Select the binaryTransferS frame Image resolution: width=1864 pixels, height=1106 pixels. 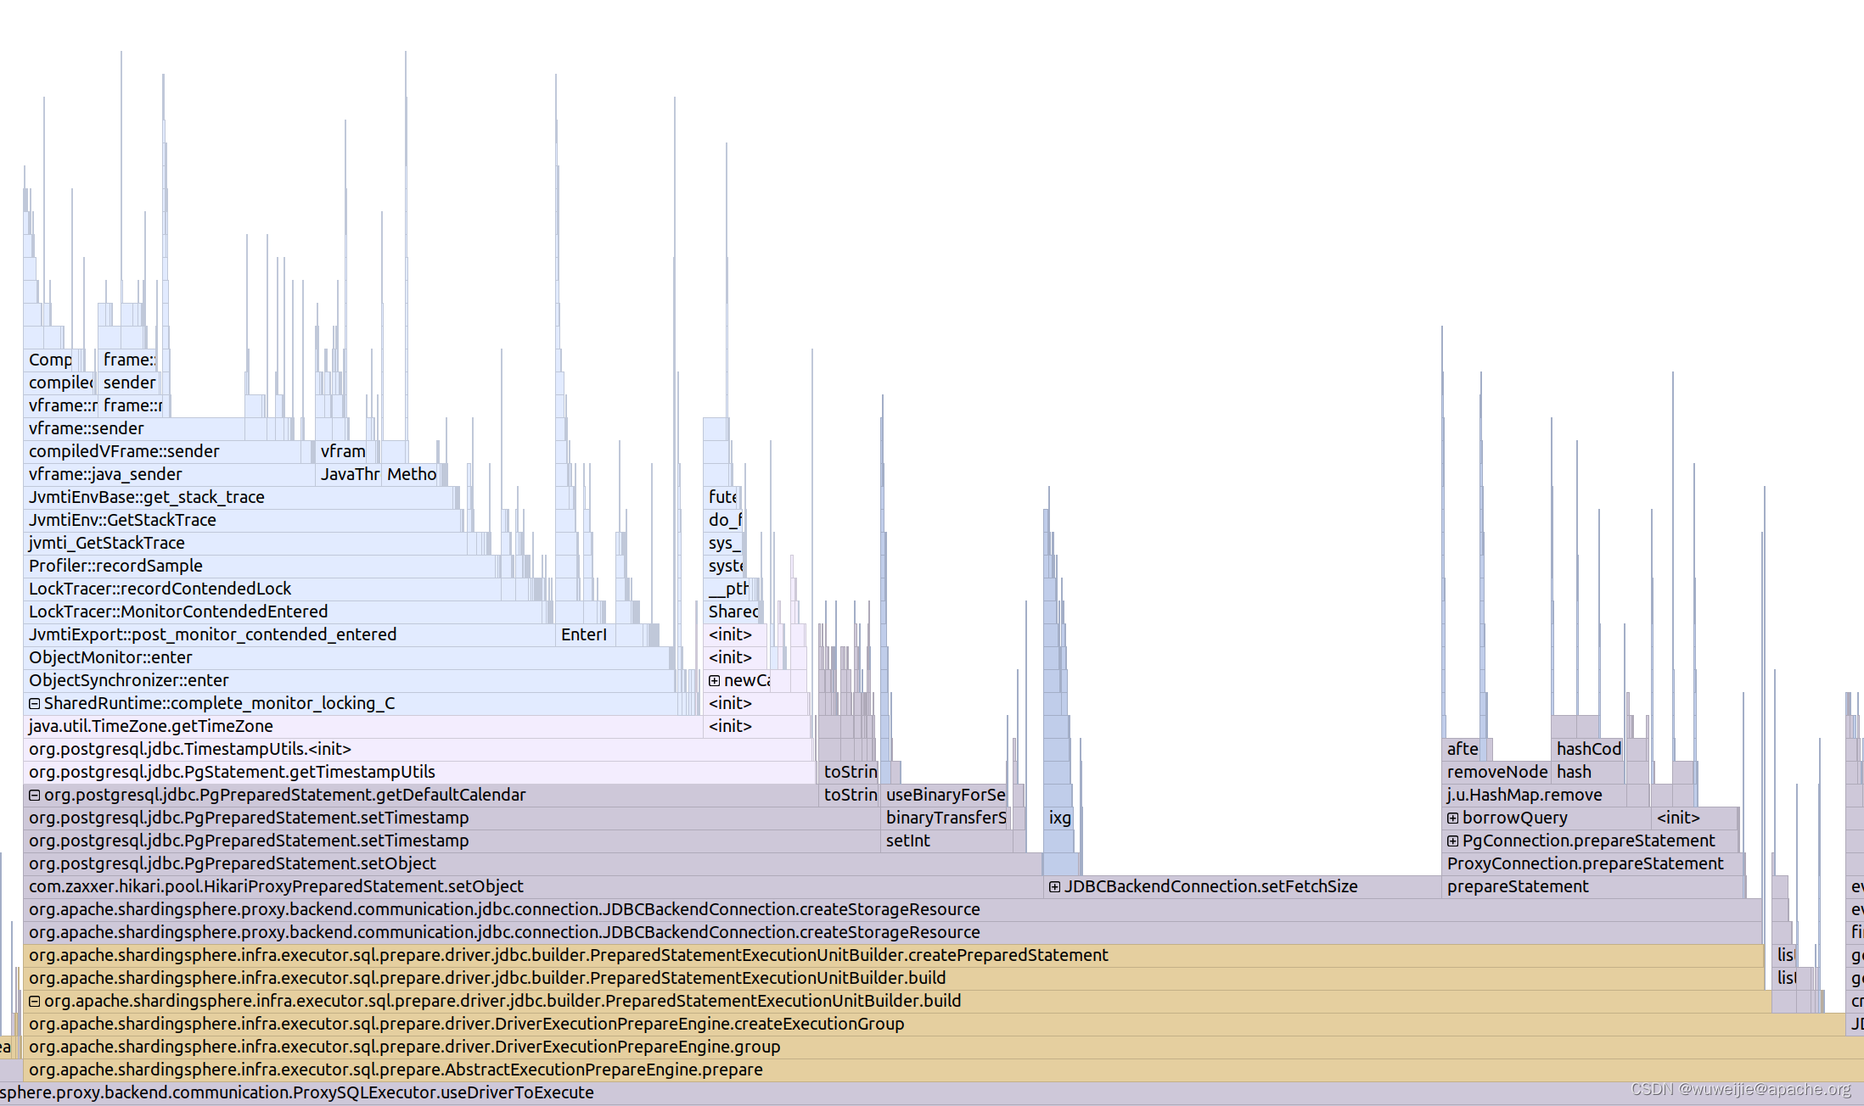[945, 818]
